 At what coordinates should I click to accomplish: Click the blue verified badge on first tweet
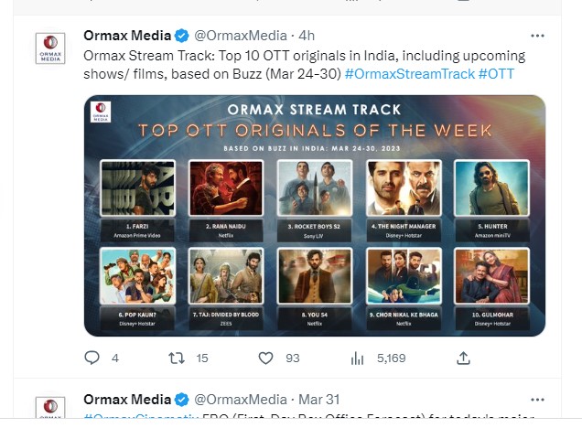pyautogui.click(x=181, y=36)
